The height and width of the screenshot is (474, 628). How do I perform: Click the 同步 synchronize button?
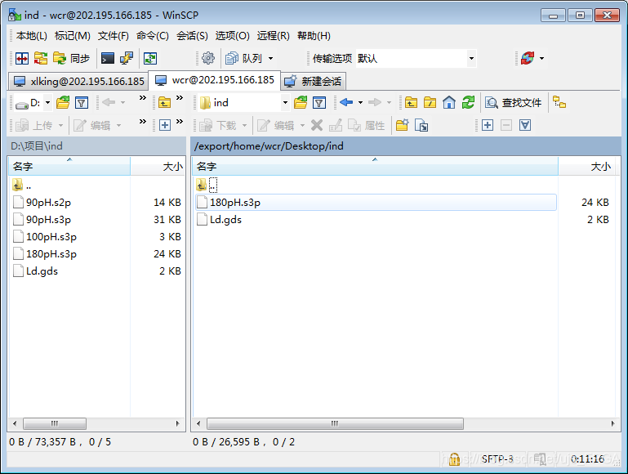point(72,58)
